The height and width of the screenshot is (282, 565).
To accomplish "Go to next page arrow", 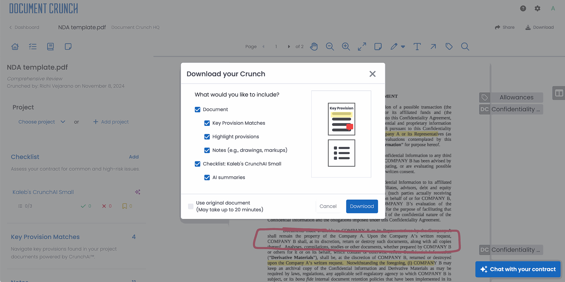I will 289,46.
